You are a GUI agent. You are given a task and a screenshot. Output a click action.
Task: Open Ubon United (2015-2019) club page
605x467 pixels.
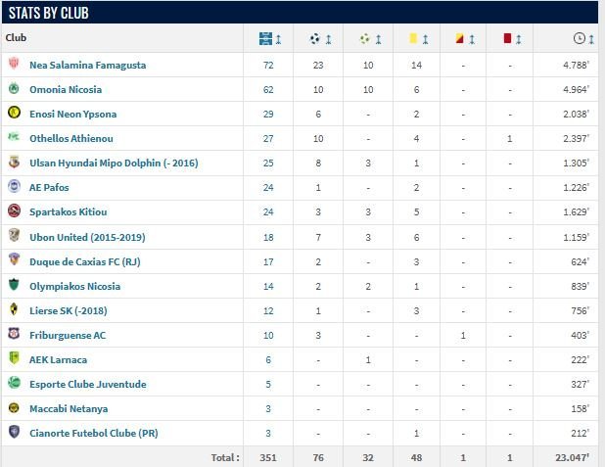click(87, 237)
